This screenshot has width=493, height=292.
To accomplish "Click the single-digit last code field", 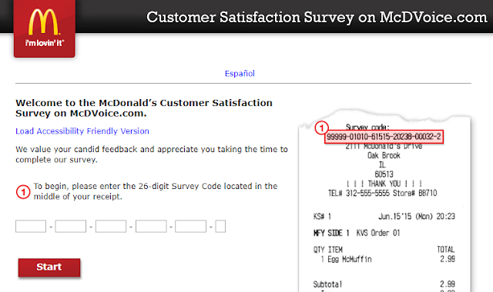I will 220,226.
